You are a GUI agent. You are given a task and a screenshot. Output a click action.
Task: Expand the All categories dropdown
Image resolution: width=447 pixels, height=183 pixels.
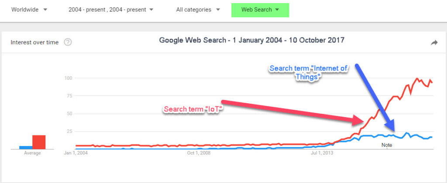click(198, 10)
